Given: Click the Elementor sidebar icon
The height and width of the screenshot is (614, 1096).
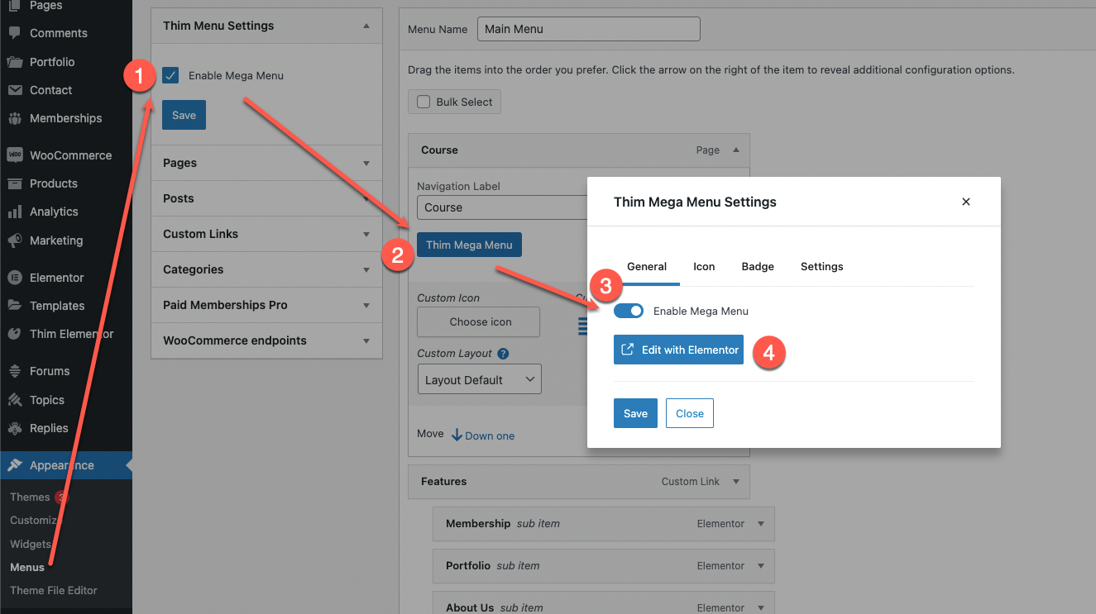Looking at the screenshot, I should (14, 278).
